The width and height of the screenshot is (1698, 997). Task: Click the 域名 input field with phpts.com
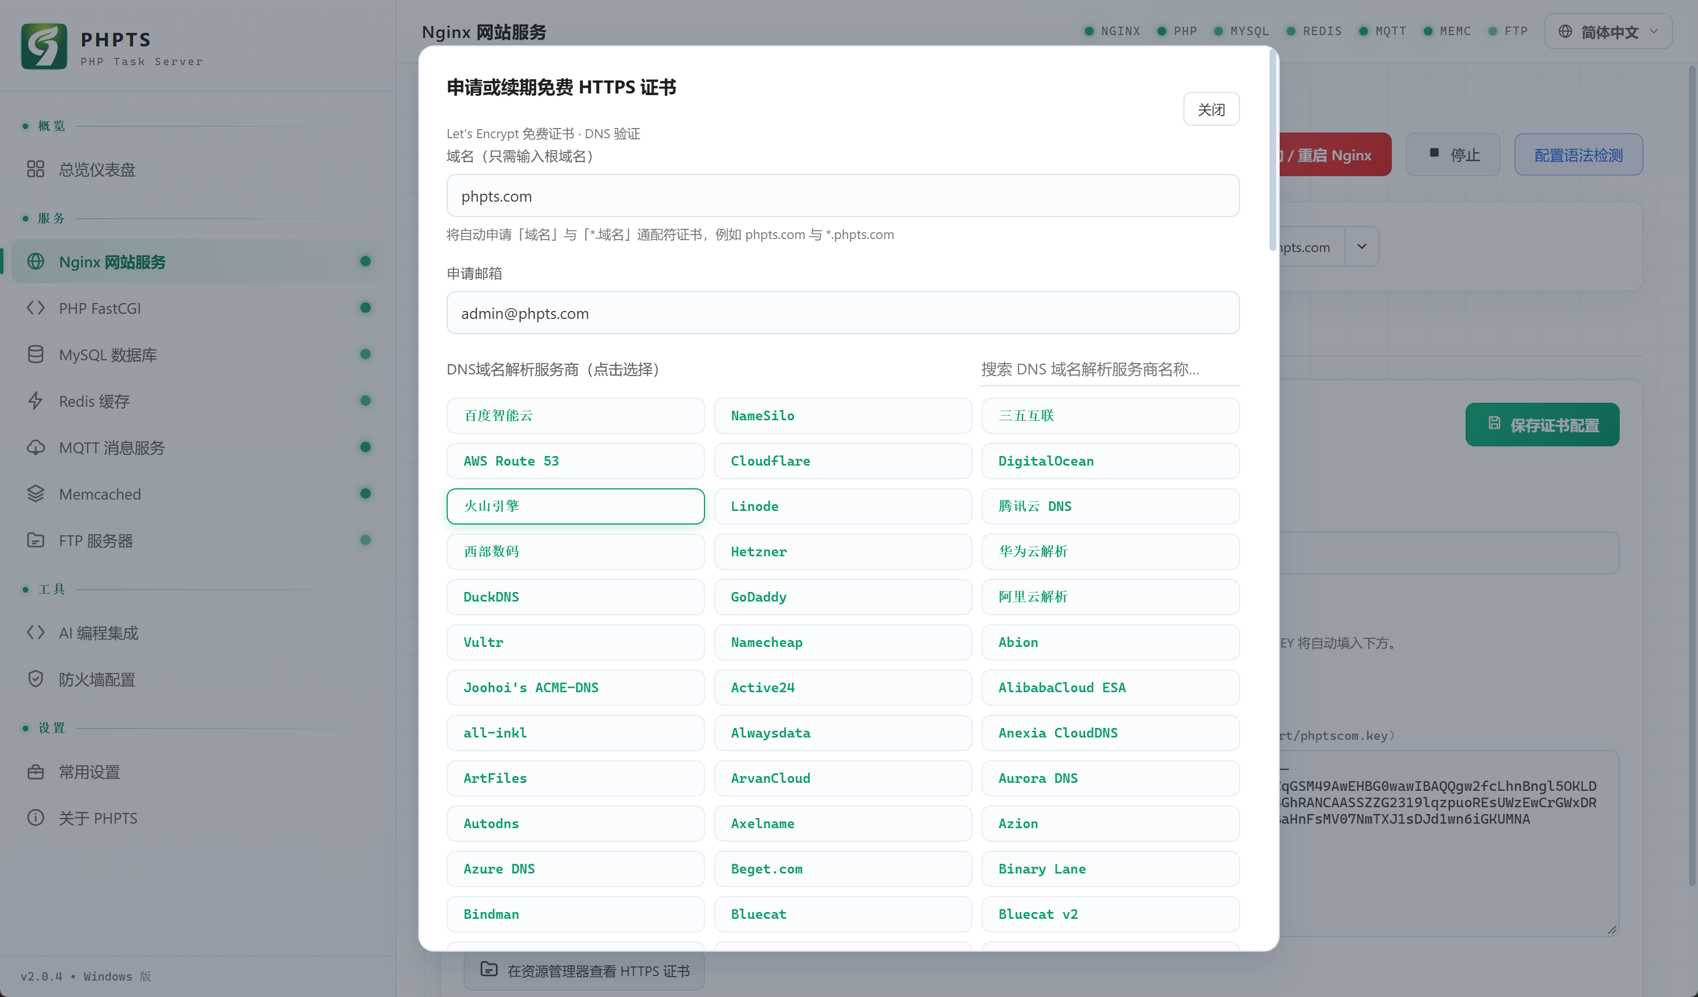pos(842,196)
